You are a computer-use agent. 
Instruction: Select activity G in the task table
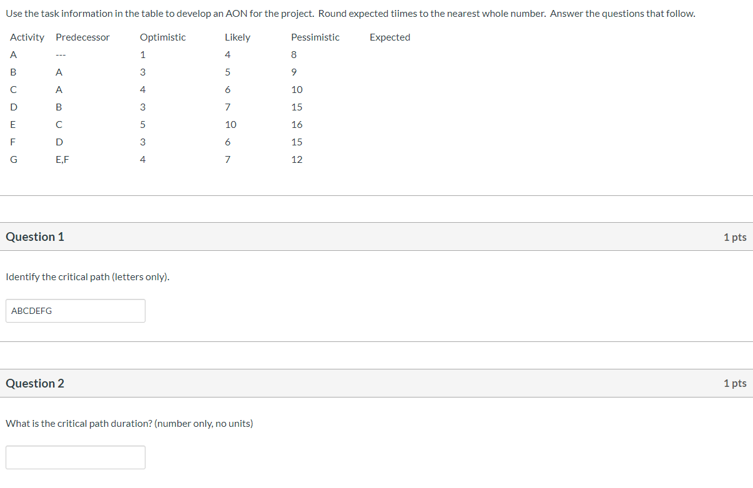(13, 159)
